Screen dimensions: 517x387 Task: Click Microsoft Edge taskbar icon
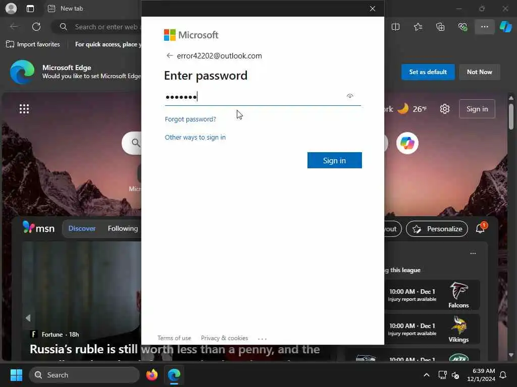point(174,375)
